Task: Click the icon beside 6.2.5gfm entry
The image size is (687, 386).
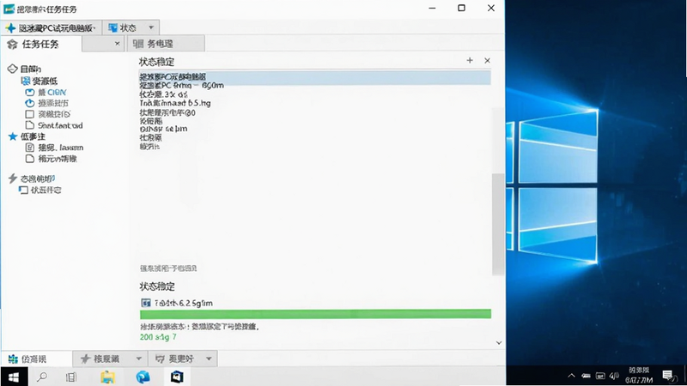Action: [x=145, y=303]
